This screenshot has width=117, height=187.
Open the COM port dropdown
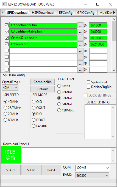pyautogui.click(x=93, y=168)
